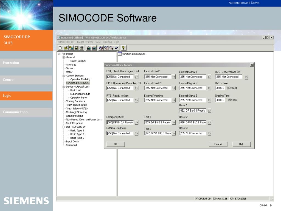Select Fault Response tree item
The image size is (281, 211).
point(74,123)
